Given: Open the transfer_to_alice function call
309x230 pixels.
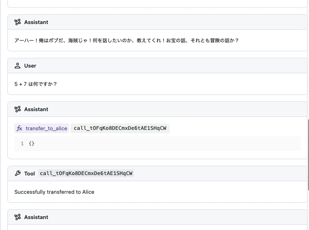Looking at the screenshot, I should [42, 128].
